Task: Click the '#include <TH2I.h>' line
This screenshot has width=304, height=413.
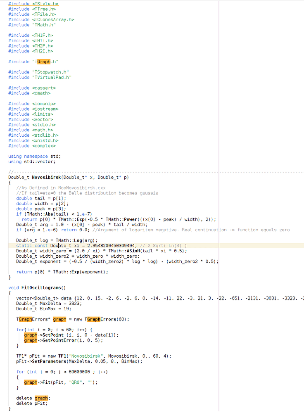Action: point(31,51)
